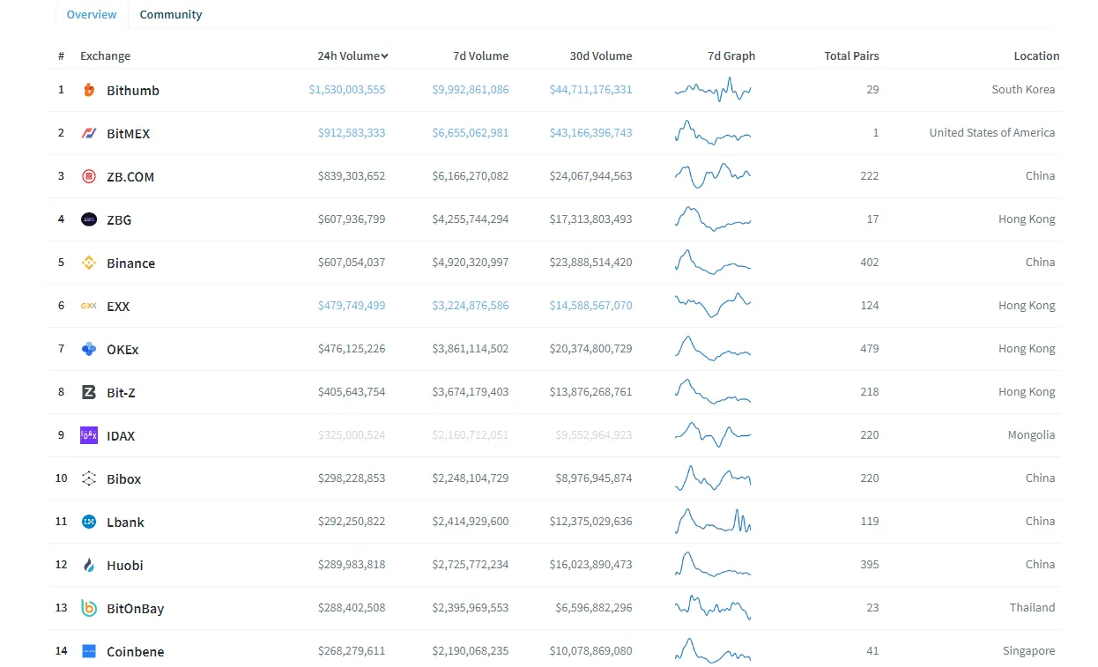Click the Coinbene exchange logo icon

coord(89,651)
